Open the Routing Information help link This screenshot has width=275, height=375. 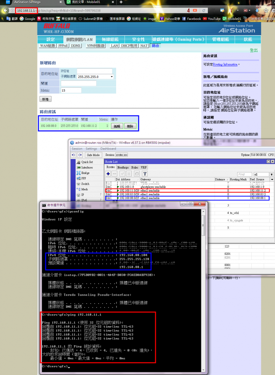225,64
